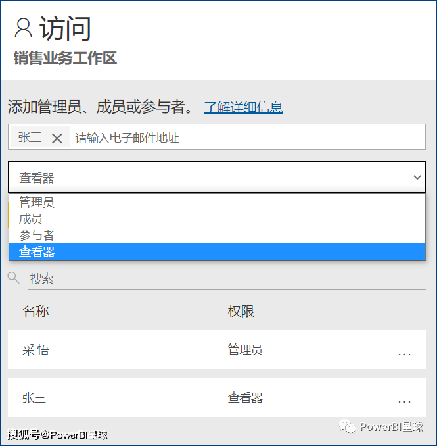The height and width of the screenshot is (446, 437).
Task: Select the 采 悟 name cell
Action: [35, 349]
